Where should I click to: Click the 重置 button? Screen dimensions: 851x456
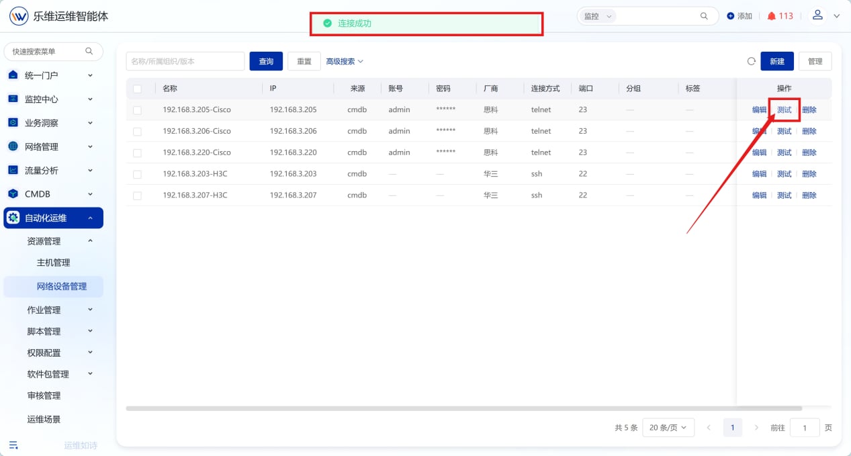(304, 61)
